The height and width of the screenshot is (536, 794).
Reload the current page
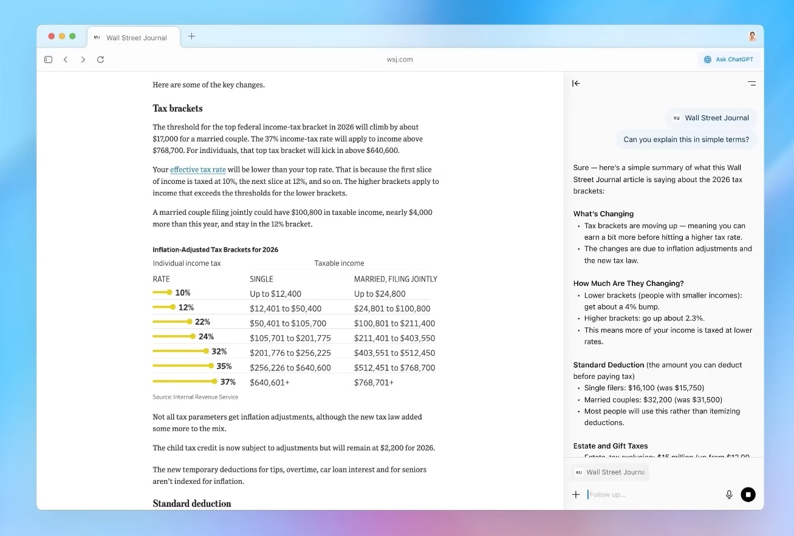pyautogui.click(x=101, y=59)
